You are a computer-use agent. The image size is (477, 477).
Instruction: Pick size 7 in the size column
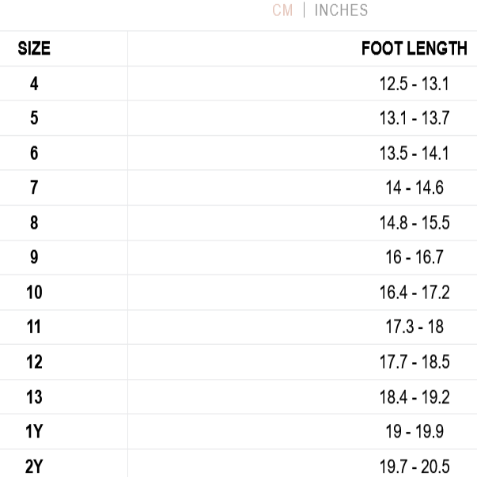[x=34, y=188]
